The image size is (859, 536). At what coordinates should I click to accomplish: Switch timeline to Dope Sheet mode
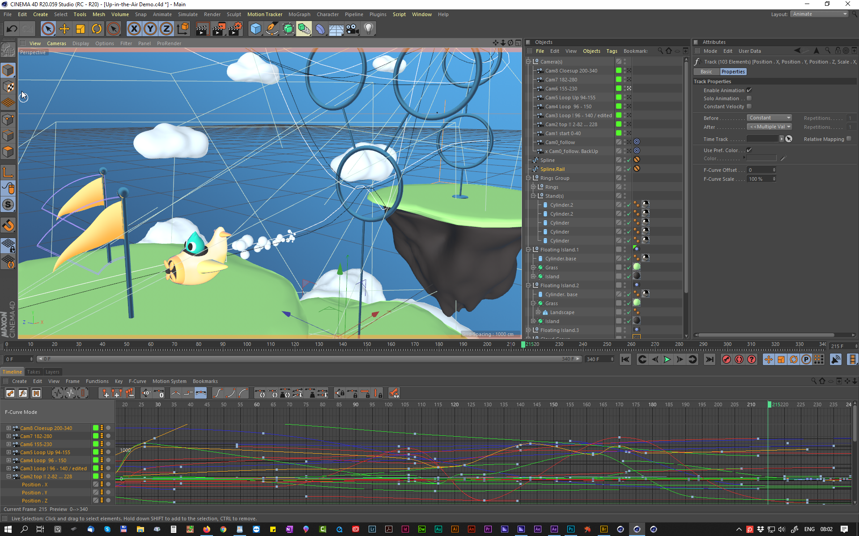pos(10,393)
